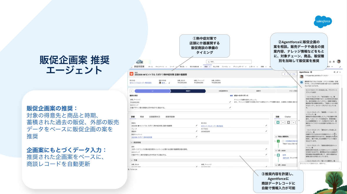Open the リード tab dropdown chevron
The height and width of the screenshot is (194, 347).
pos(176,67)
